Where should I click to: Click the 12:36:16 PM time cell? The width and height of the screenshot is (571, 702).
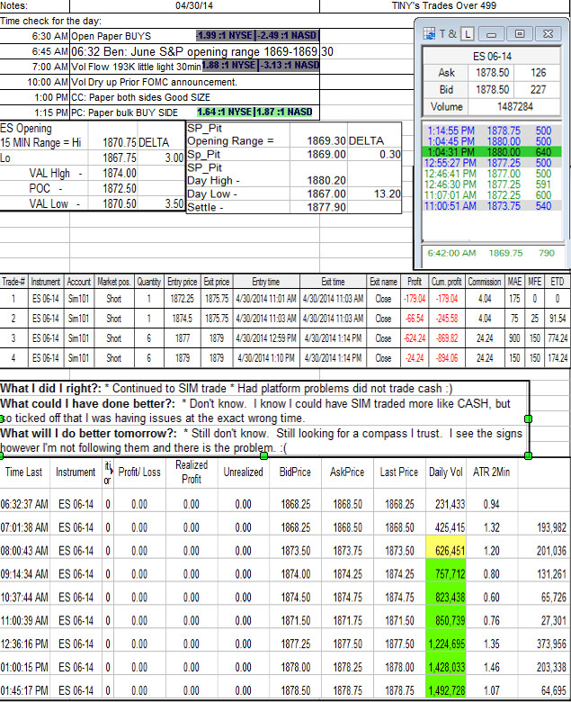pyautogui.click(x=24, y=643)
